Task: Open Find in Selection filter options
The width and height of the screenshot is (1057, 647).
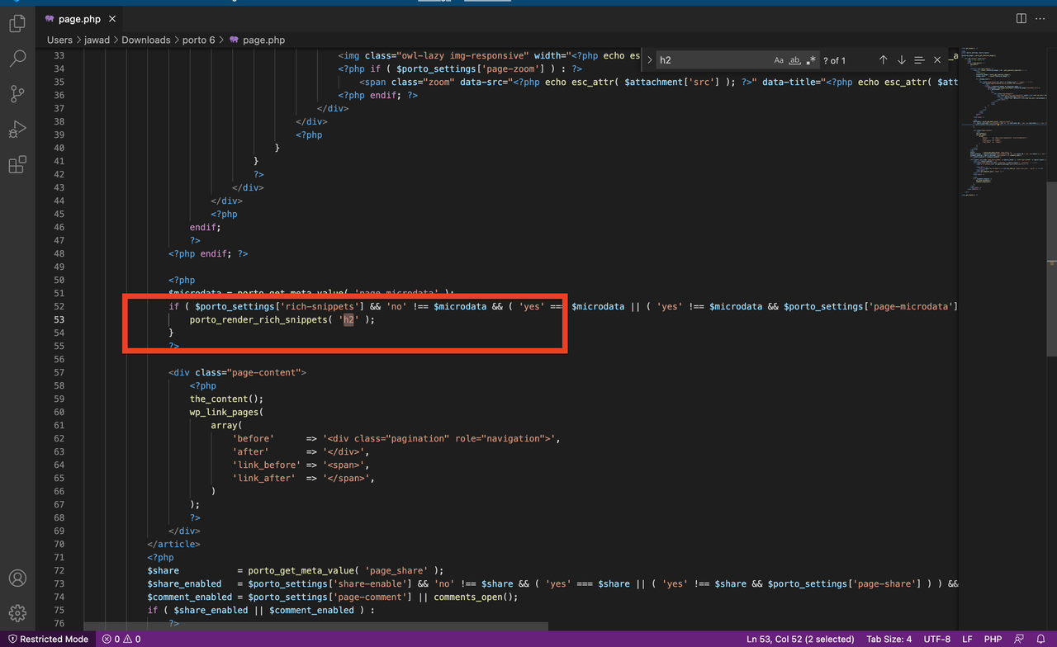Action: coord(919,59)
